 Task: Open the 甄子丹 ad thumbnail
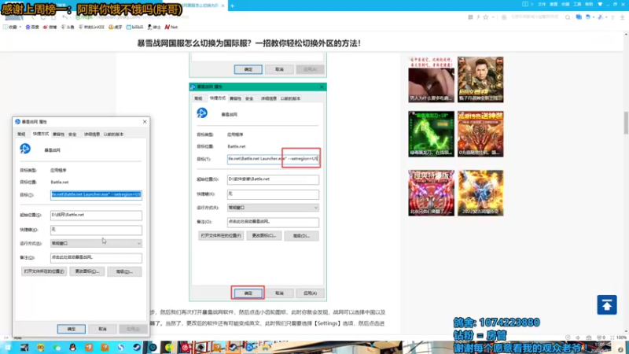pyautogui.click(x=480, y=79)
